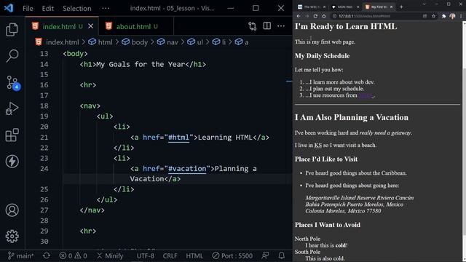Click the closing </nav> tag
Image resolution: width=466 pixels, height=262 pixels.
click(x=92, y=210)
